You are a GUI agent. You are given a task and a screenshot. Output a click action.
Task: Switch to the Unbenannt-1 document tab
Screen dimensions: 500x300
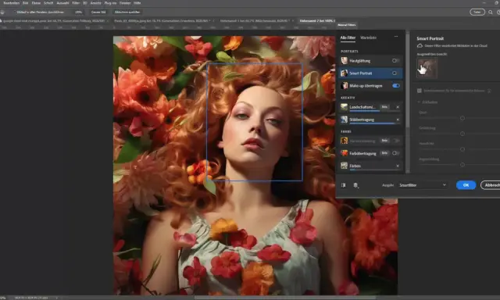point(255,21)
